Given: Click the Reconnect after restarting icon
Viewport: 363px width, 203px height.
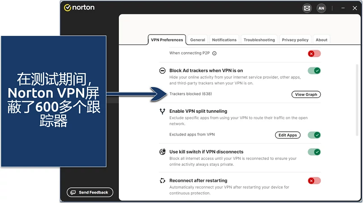Looking at the screenshot, I should click(x=163, y=181).
